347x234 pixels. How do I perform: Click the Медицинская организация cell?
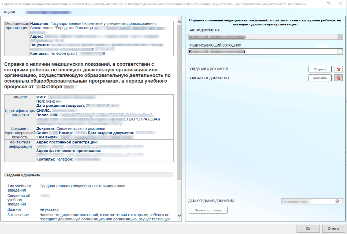[17, 38]
